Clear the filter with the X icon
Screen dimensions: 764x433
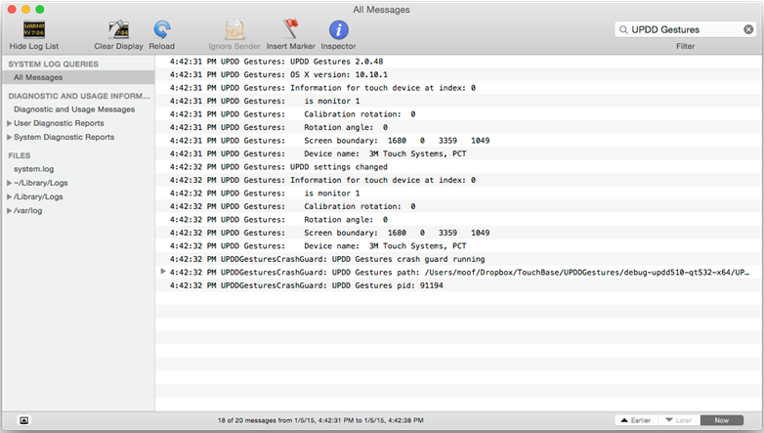point(748,29)
